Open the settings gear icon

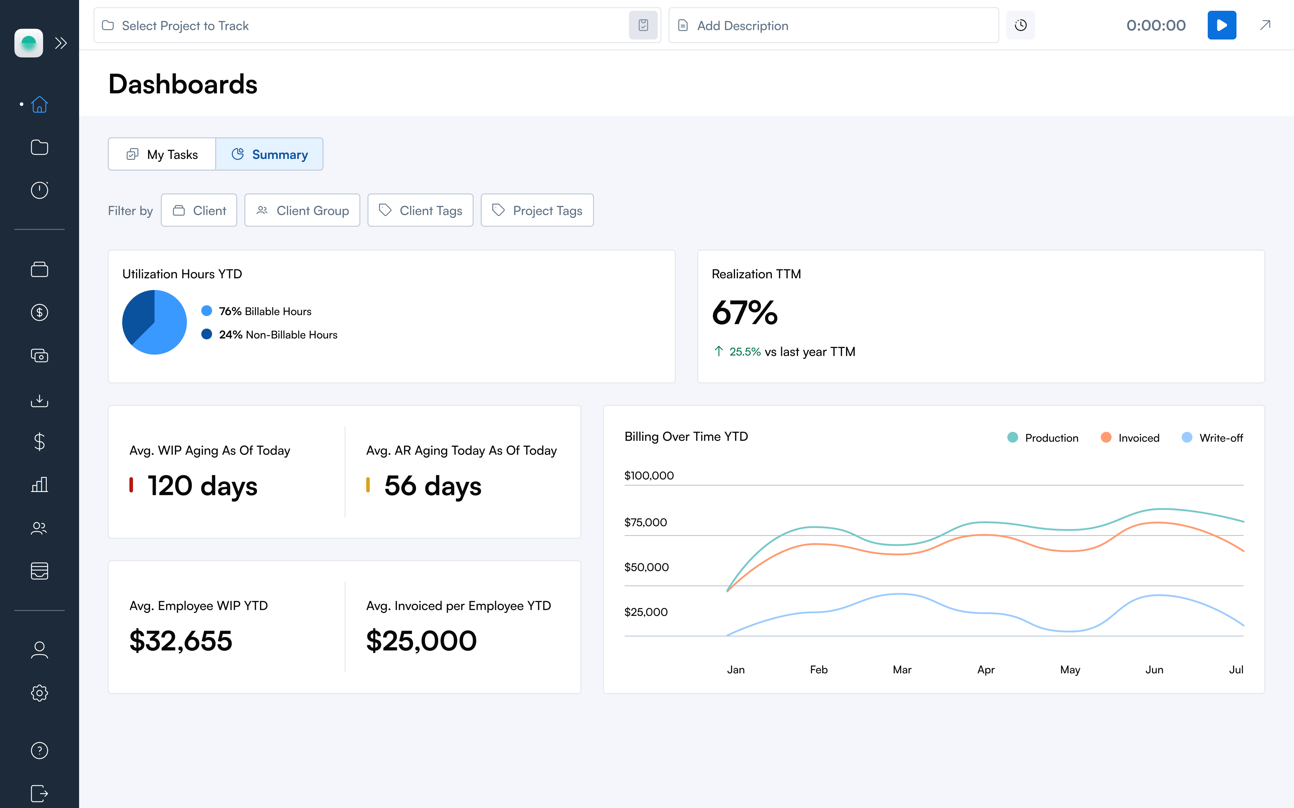(40, 693)
